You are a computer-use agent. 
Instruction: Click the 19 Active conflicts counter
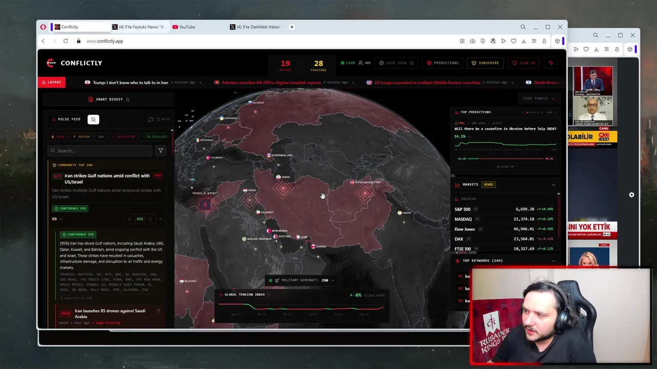coord(285,66)
